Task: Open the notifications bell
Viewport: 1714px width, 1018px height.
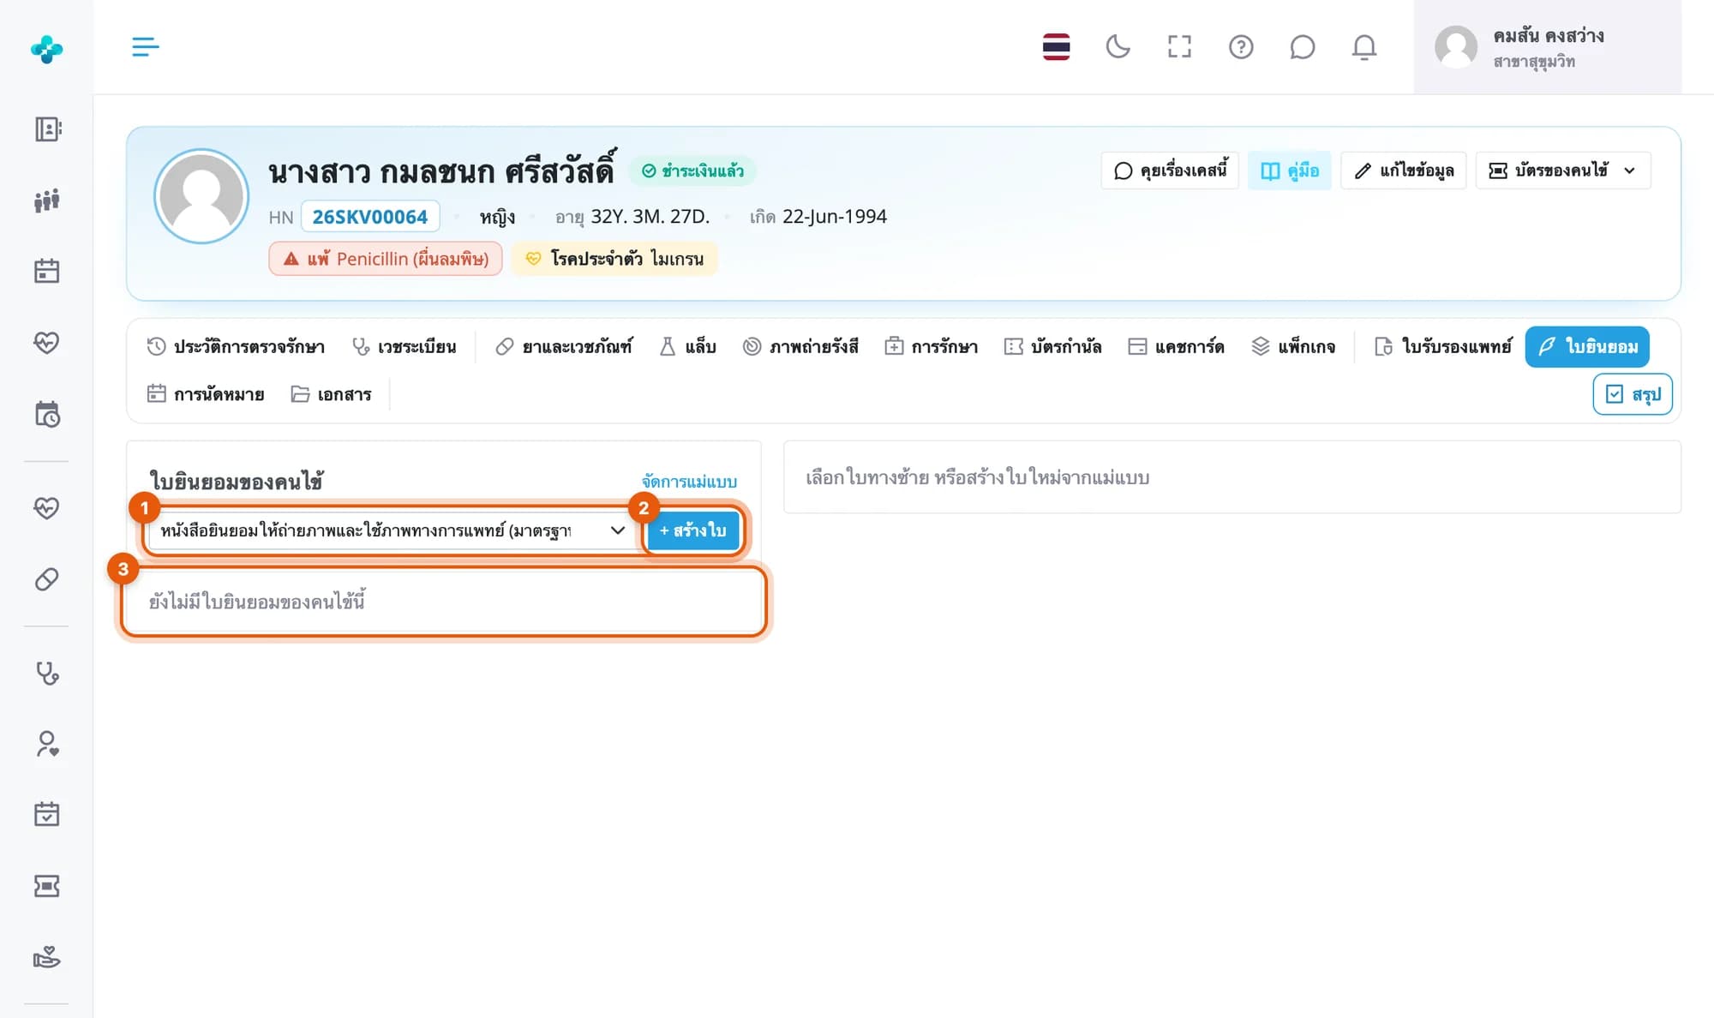Action: (x=1363, y=46)
